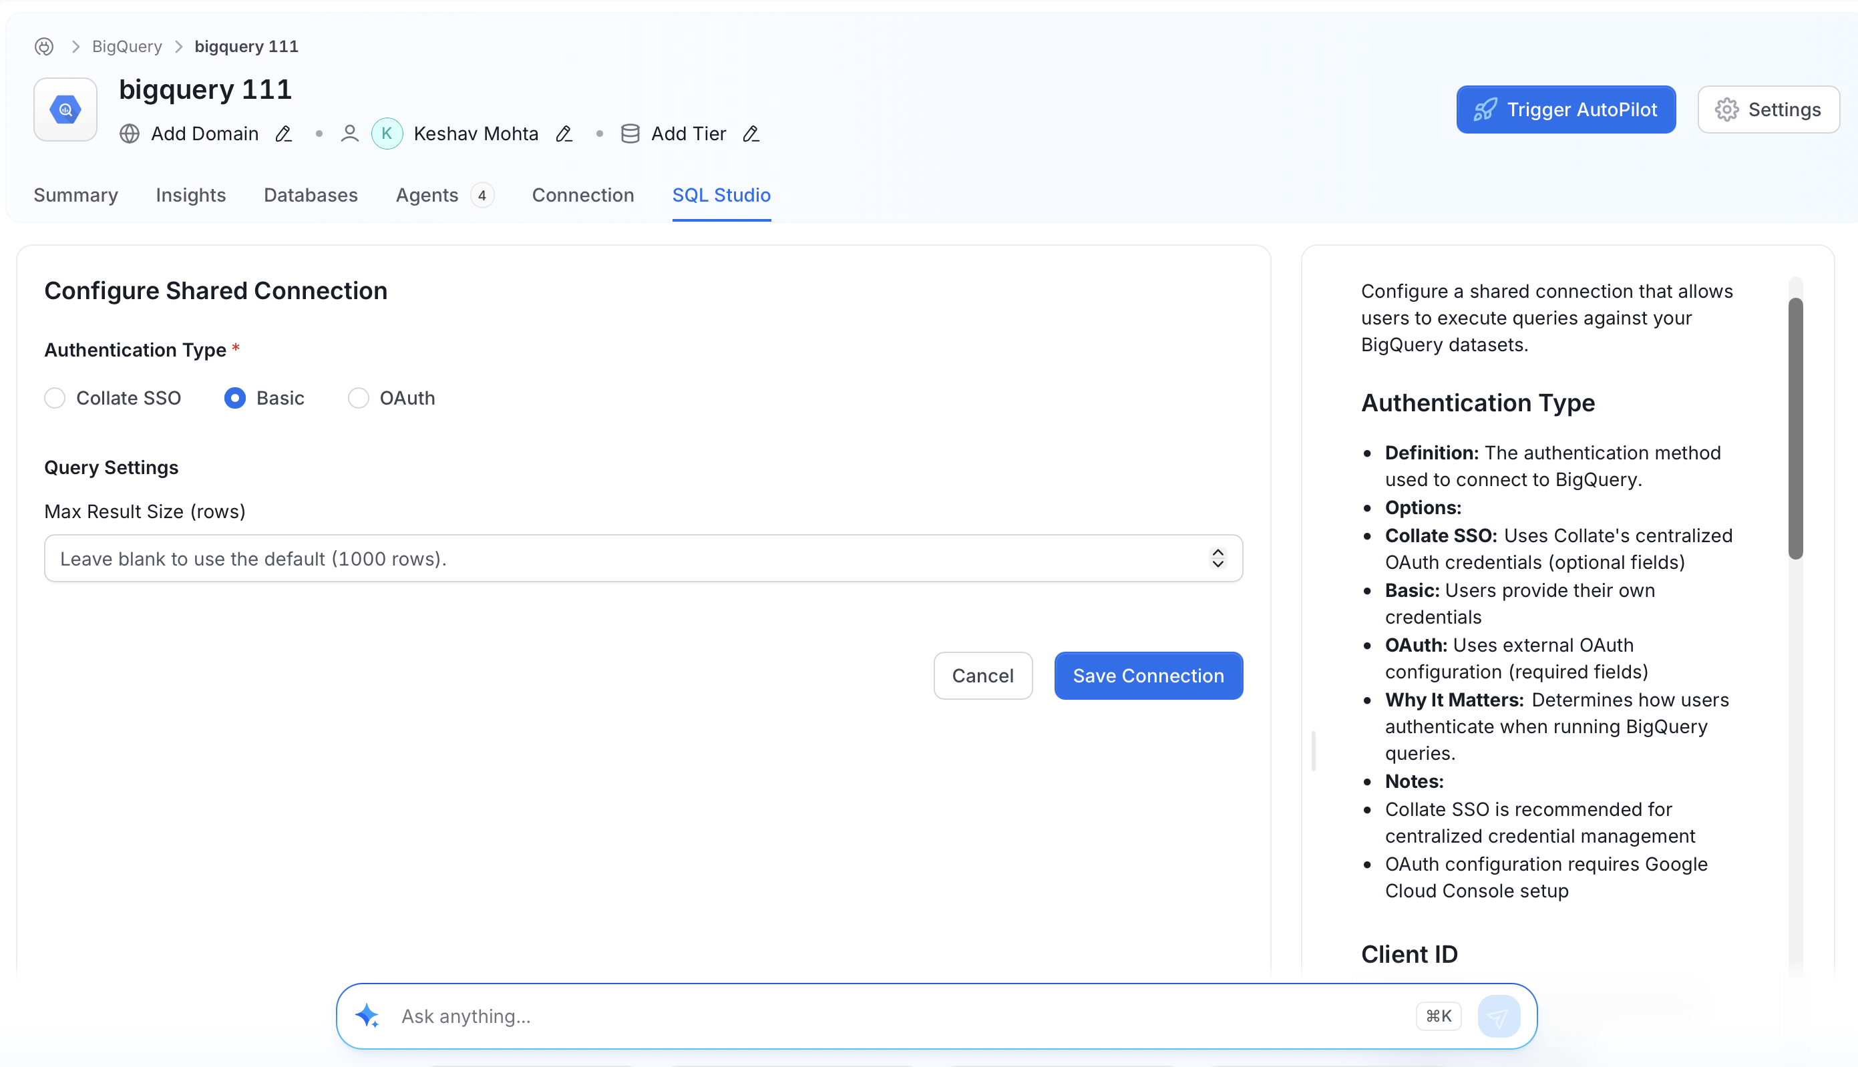Click the panel resize handle beside documentation

click(x=1314, y=751)
